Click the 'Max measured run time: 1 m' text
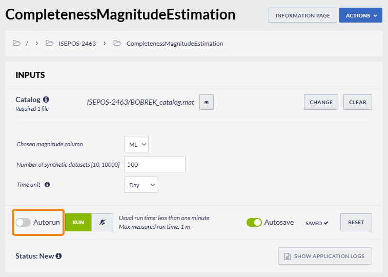This screenshot has height=277, width=388. 154,227
